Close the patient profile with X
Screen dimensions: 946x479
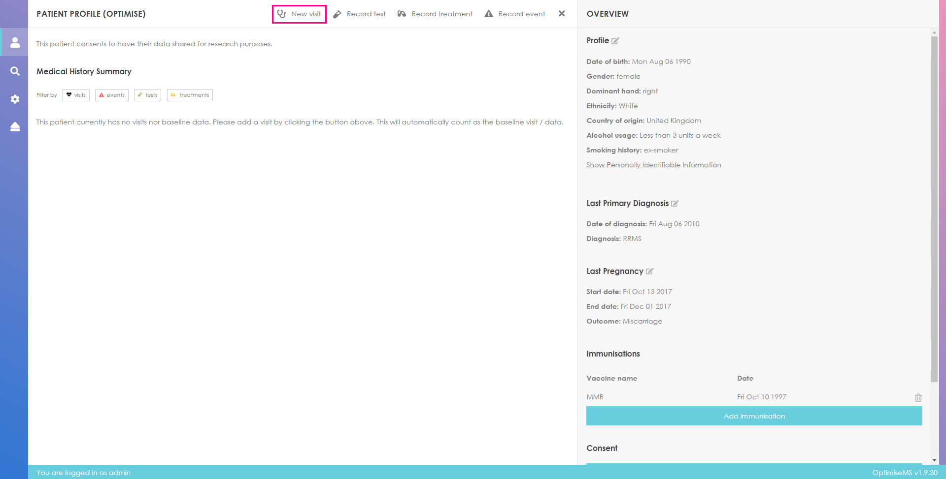pos(562,14)
